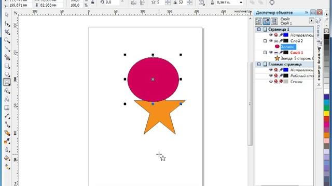Collapse the Страница 1 tree node
Screen dimensions: 332x186
pyautogui.click(x=259, y=29)
